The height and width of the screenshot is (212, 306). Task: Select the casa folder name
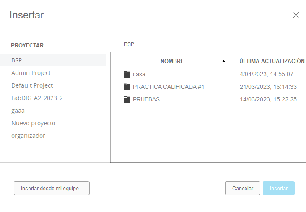[139, 74]
